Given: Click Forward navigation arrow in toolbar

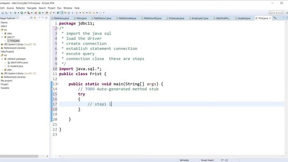Looking at the screenshot, I should [100, 13].
